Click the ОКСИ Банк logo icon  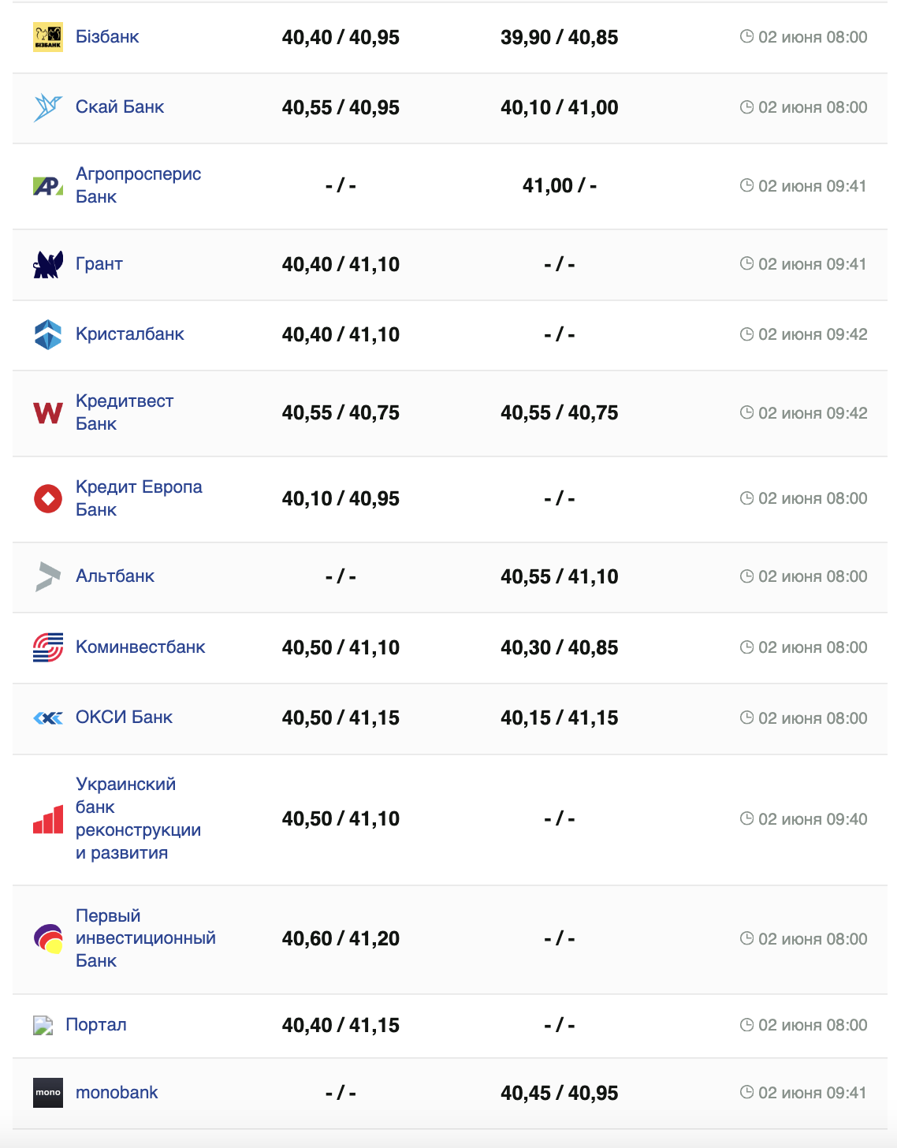click(x=48, y=717)
